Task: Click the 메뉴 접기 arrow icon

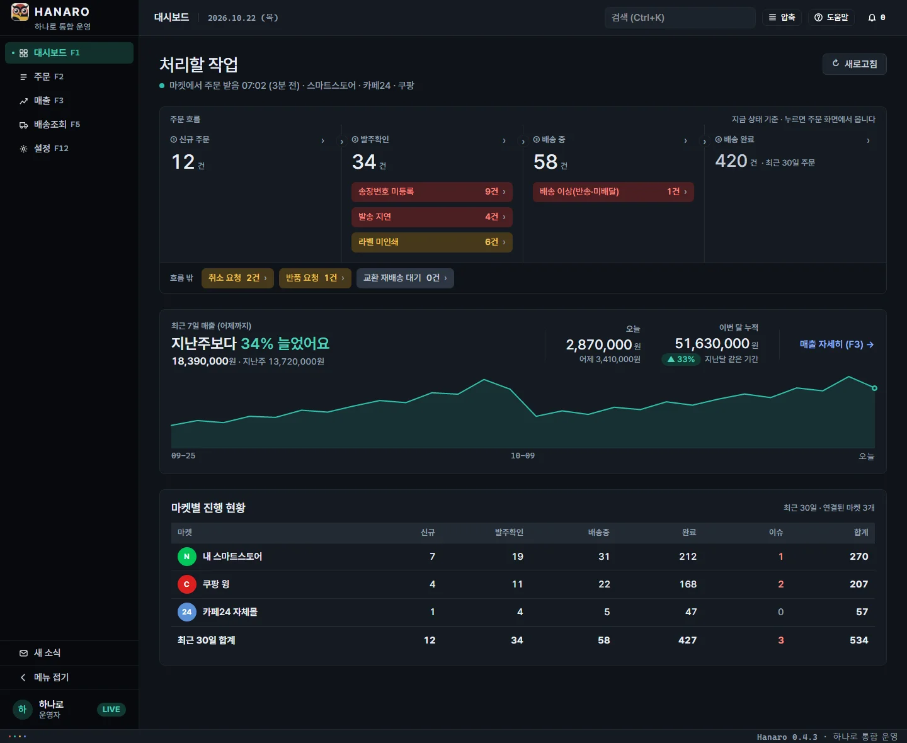Action: pos(23,678)
